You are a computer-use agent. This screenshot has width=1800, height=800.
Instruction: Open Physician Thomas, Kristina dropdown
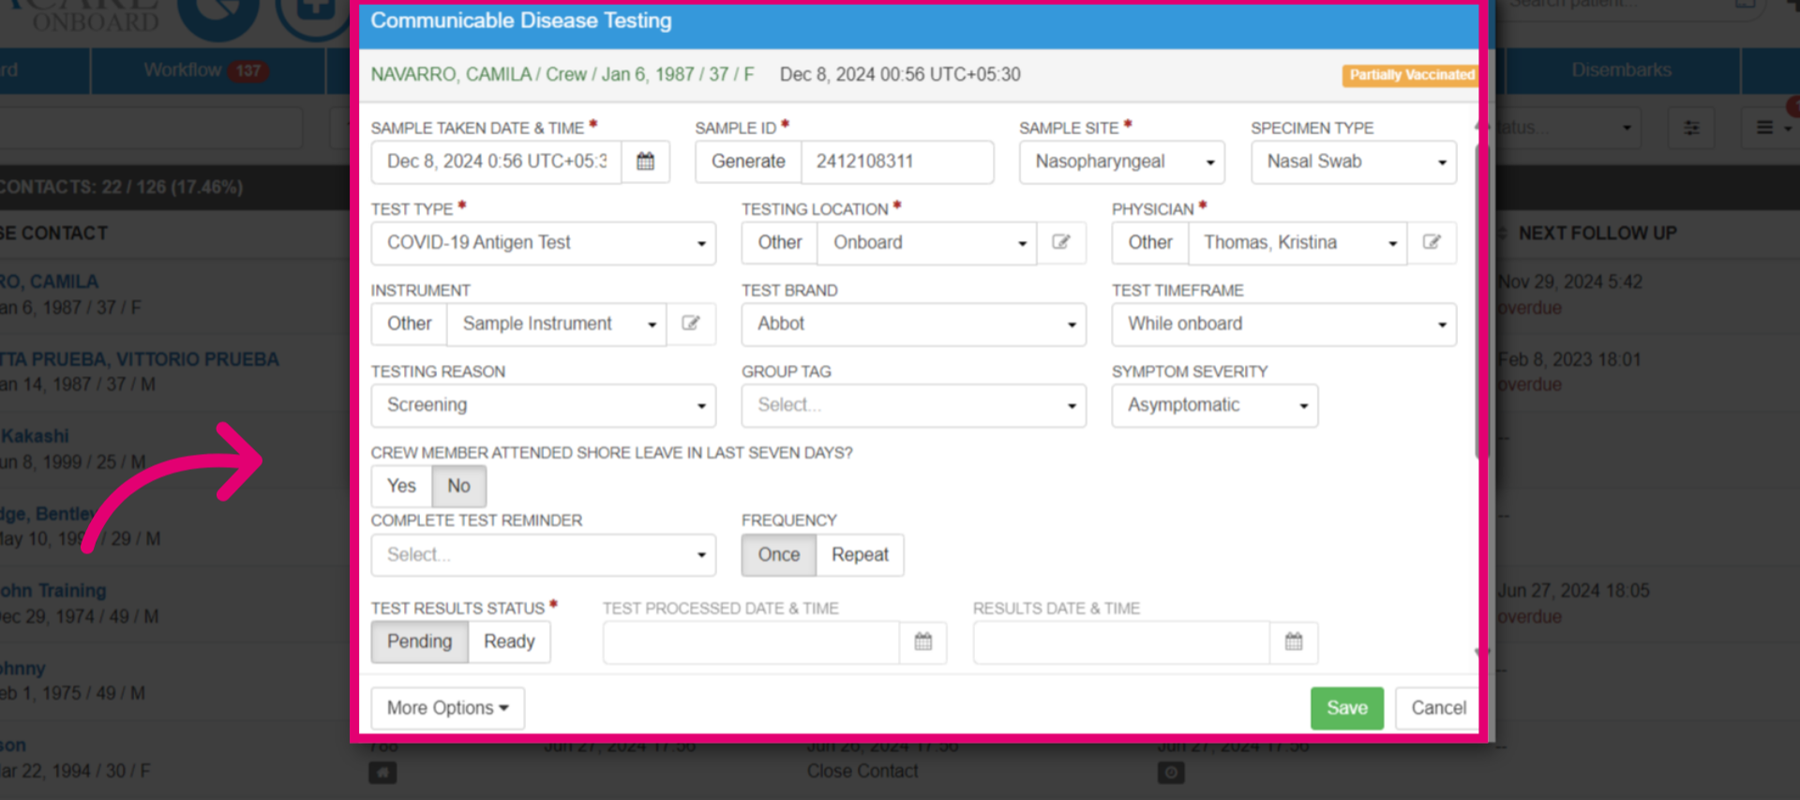coord(1297,242)
